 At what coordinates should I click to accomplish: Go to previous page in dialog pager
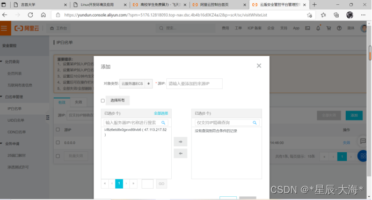point(112,184)
